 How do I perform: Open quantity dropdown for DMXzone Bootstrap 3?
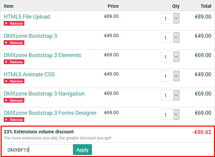point(170,37)
